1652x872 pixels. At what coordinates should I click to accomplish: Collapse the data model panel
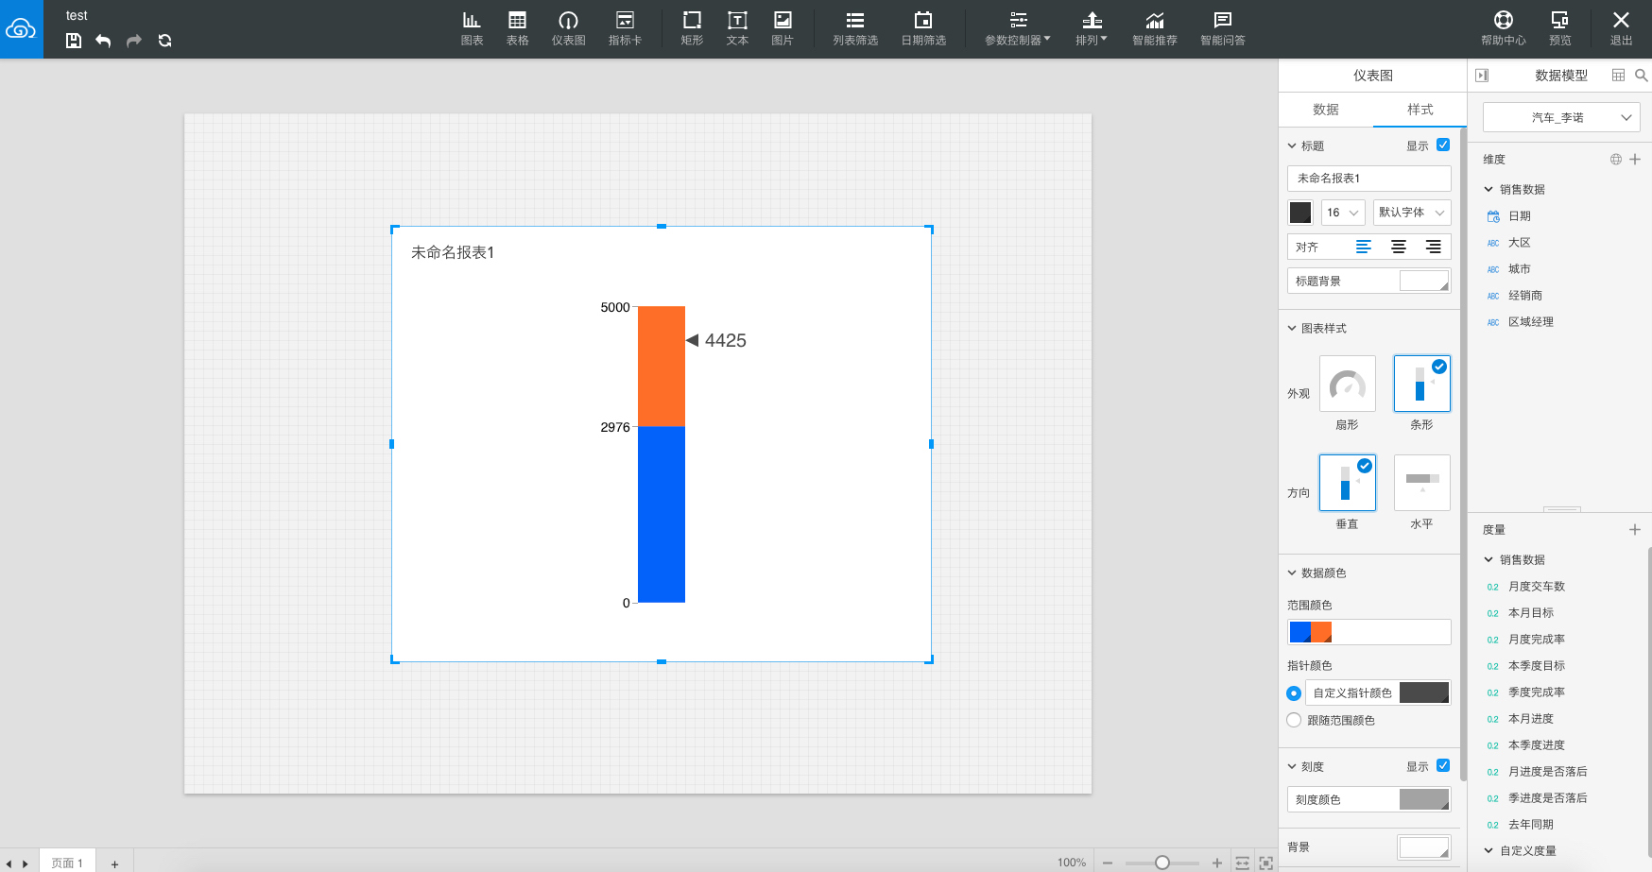(x=1482, y=76)
